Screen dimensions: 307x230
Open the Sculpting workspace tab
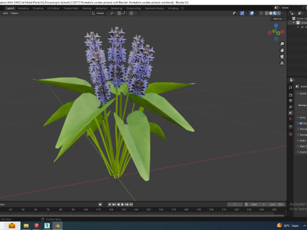[38, 8]
